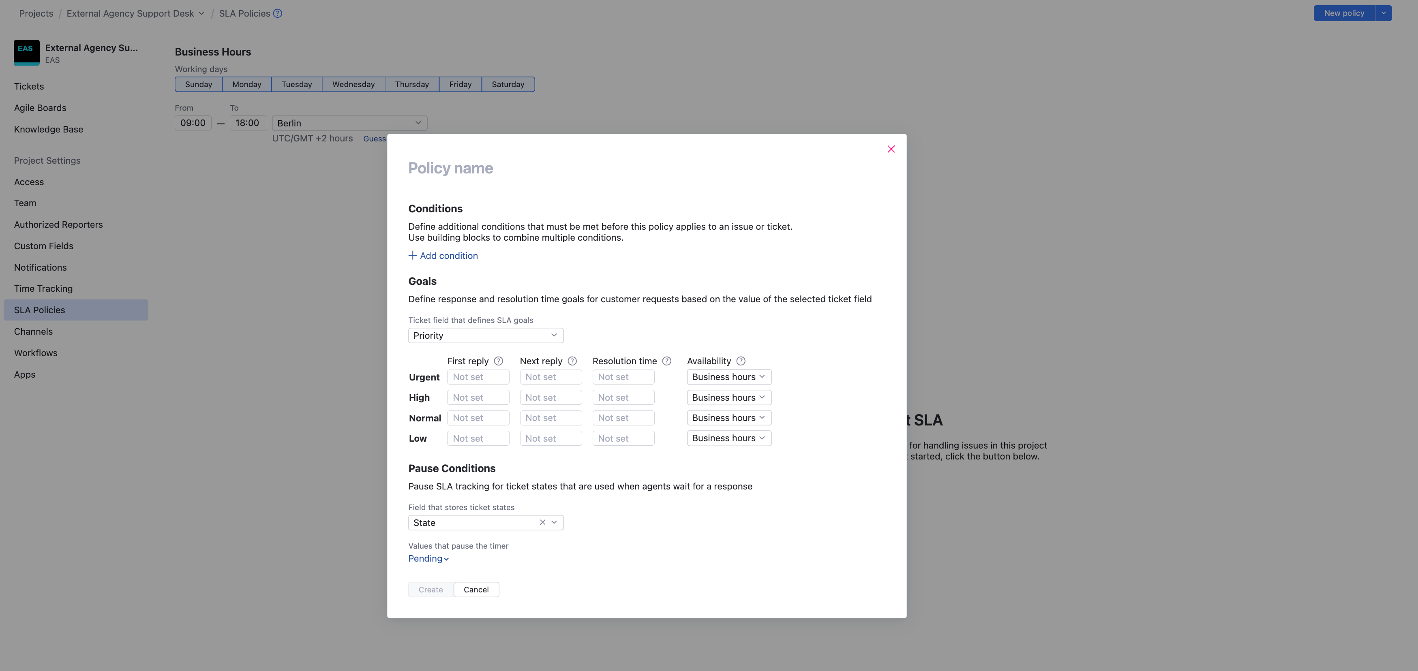
Task: Select Tickets in the sidebar
Action: 29,86
